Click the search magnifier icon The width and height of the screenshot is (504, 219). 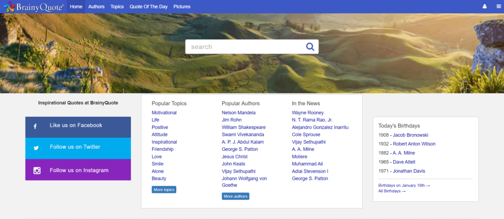coord(310,47)
